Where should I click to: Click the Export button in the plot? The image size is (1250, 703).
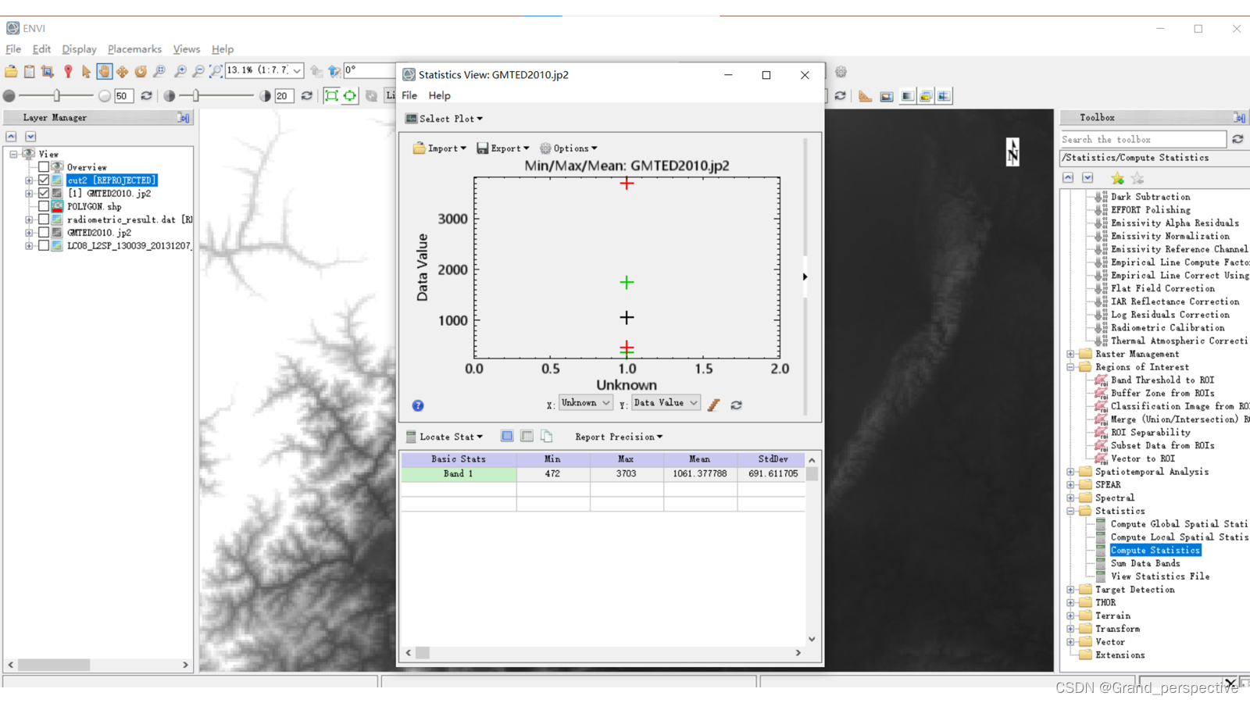click(502, 148)
